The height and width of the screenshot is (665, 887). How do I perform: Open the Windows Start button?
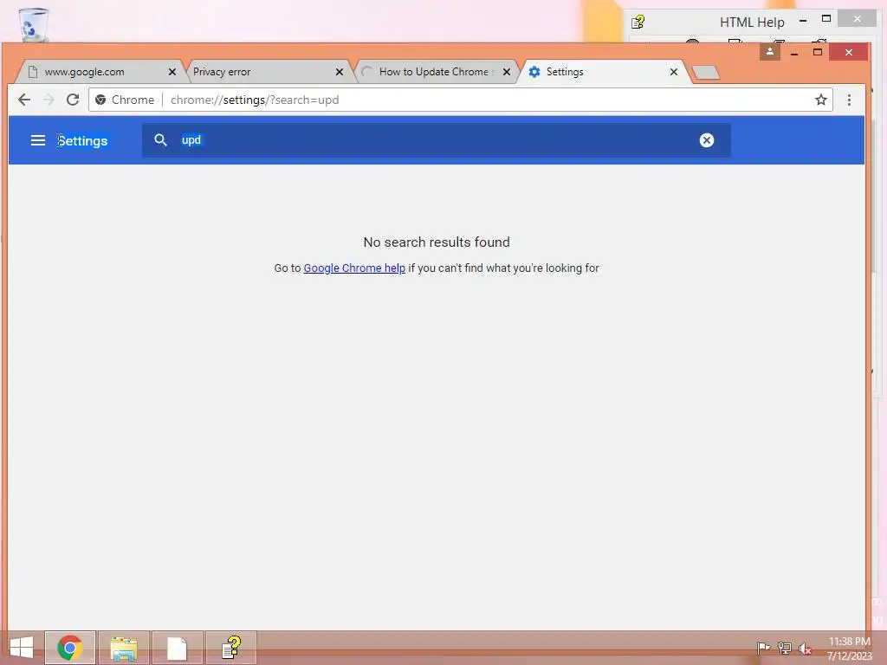tap(22, 648)
